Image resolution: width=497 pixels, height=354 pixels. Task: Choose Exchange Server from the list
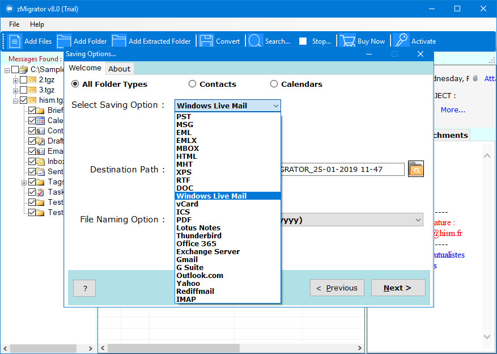228,251
